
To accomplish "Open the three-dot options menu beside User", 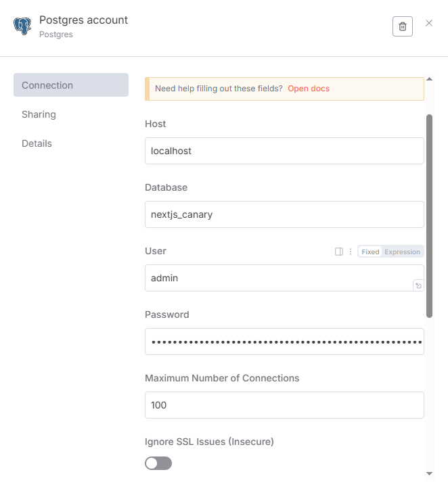I will point(351,252).
